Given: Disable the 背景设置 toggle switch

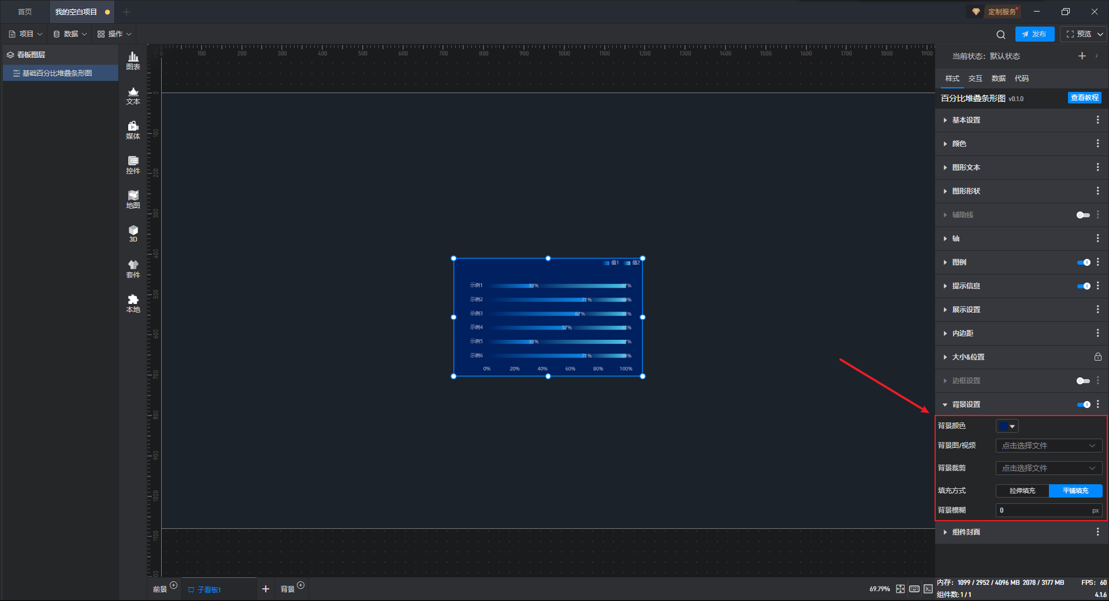Looking at the screenshot, I should pos(1084,405).
